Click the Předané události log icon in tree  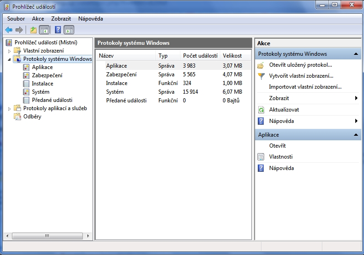pyautogui.click(x=26, y=100)
